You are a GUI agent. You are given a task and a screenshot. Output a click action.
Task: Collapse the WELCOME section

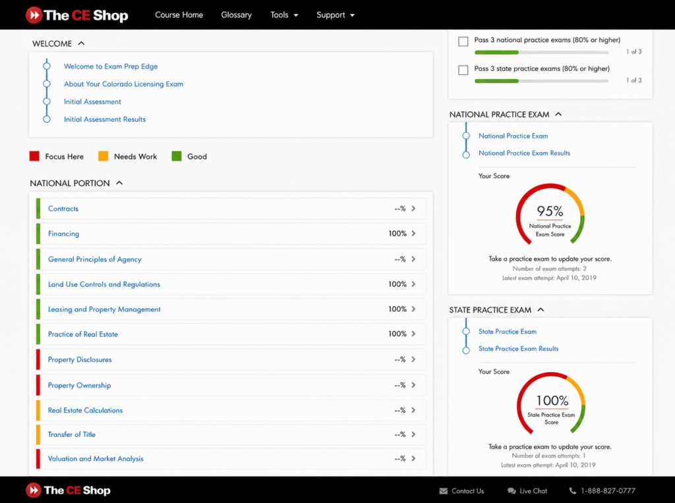click(81, 43)
